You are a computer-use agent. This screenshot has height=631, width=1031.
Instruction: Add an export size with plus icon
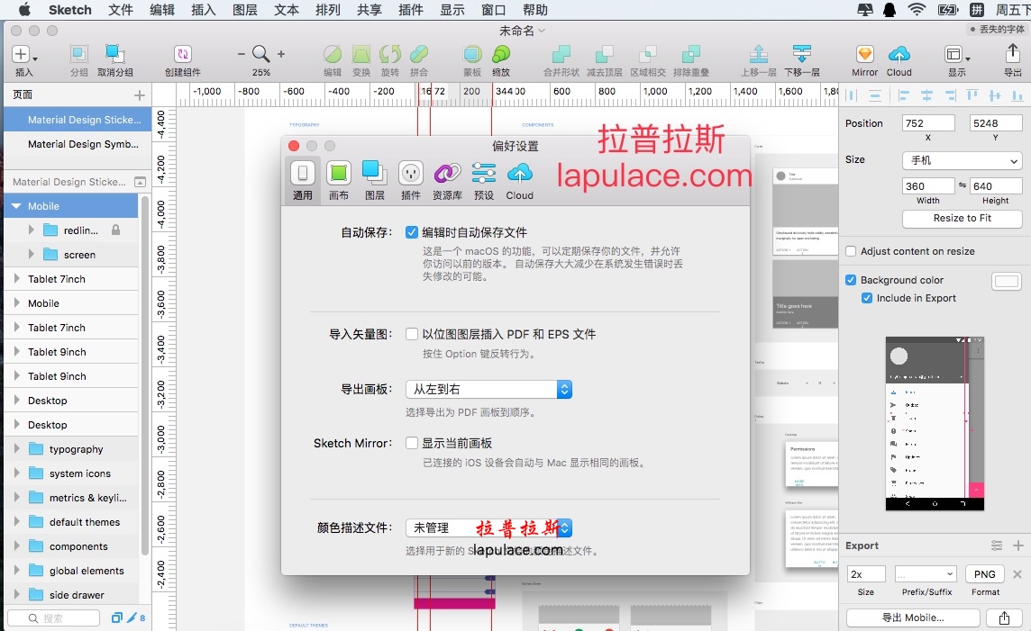(1017, 545)
